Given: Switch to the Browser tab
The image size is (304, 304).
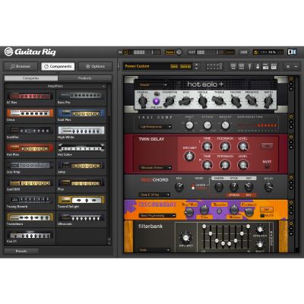Looking at the screenshot, I should point(21,66).
